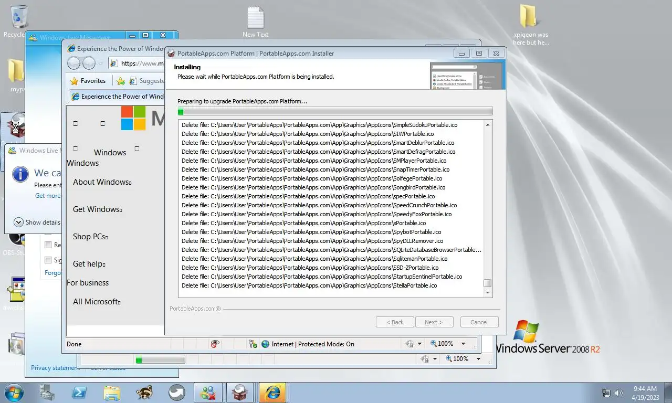Switch to Windows Live Messenger on the taskbar
This screenshot has height=403, width=672.
click(x=208, y=393)
